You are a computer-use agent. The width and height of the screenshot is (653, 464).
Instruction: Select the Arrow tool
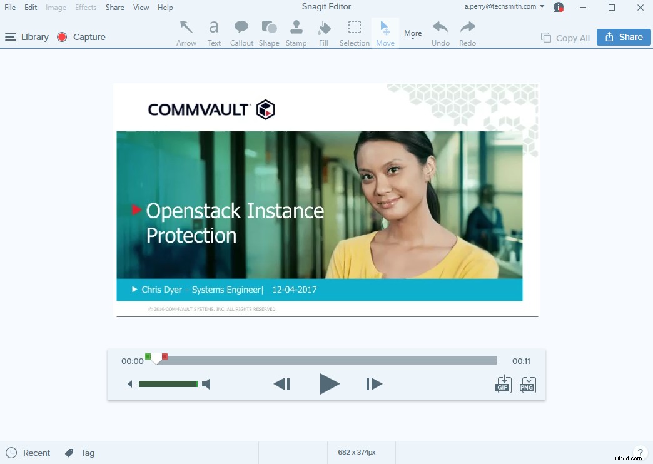click(186, 32)
